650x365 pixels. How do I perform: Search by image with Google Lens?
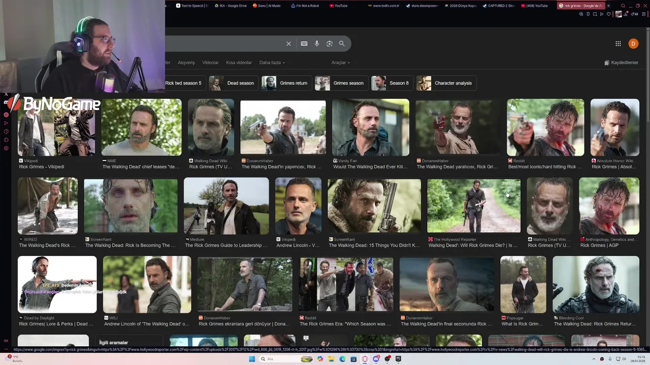click(x=329, y=44)
